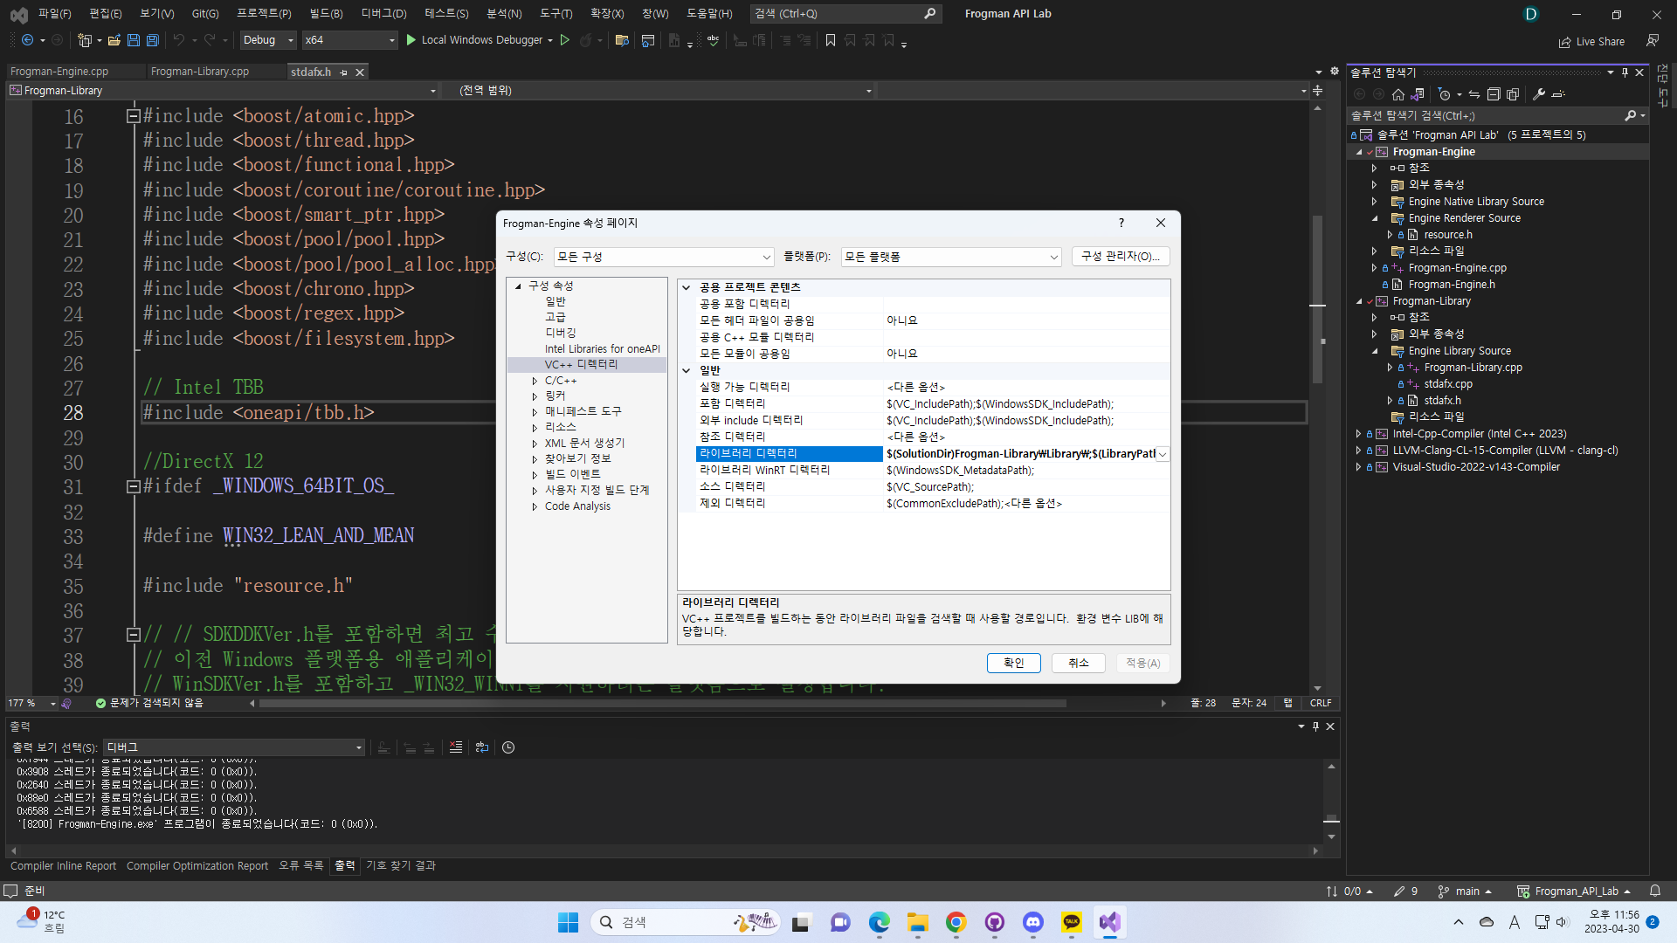Screen dimensions: 1677x943
Task: Pin the stdafx.h tab with pin toggle
Action: (343, 72)
